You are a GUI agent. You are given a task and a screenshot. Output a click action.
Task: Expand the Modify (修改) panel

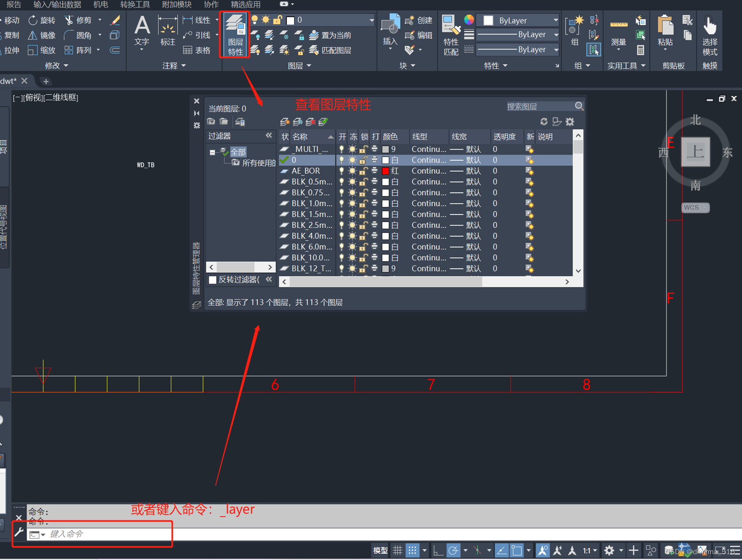(x=56, y=66)
